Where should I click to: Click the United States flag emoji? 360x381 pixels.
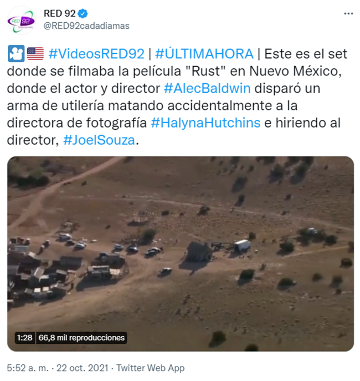(x=35, y=54)
